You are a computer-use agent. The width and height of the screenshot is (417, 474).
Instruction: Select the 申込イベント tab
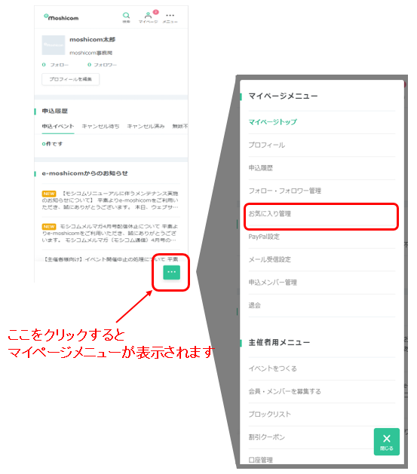[x=58, y=127]
